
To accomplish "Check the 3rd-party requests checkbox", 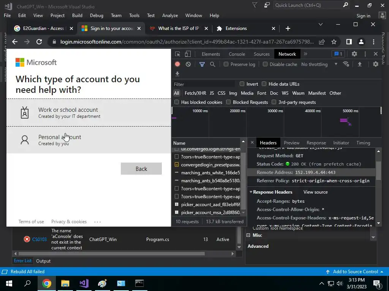I will [x=274, y=102].
